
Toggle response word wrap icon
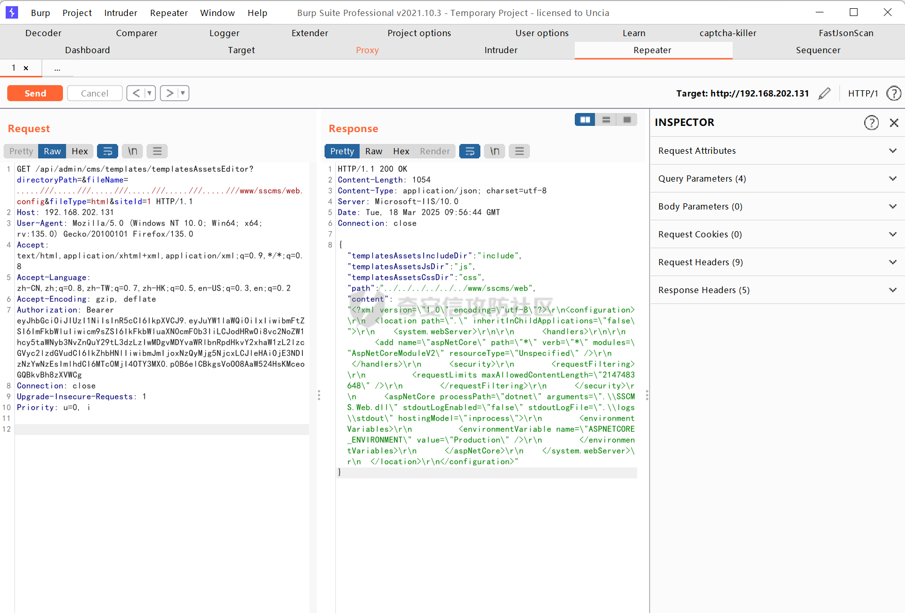coord(470,151)
